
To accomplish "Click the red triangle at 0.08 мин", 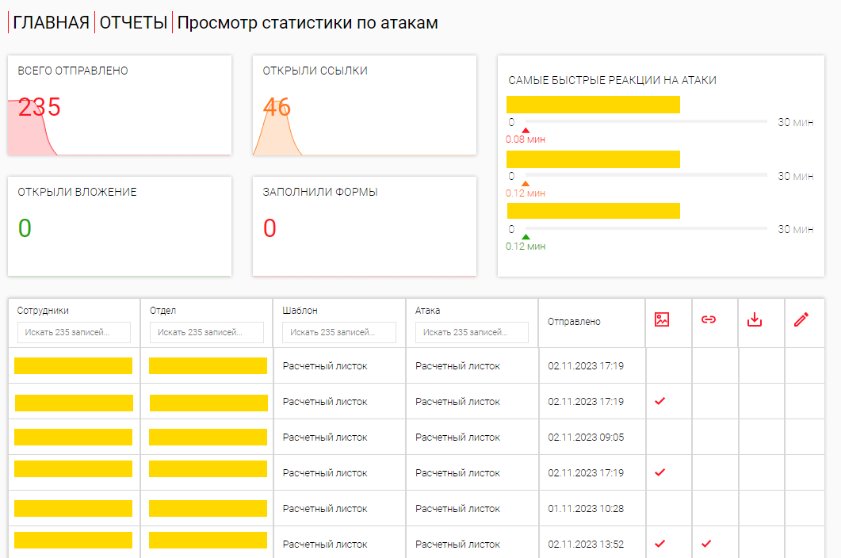I will [x=526, y=130].
